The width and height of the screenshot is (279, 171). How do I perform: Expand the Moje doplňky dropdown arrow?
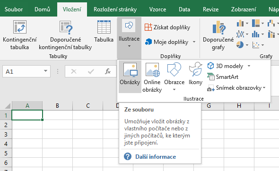click(194, 42)
